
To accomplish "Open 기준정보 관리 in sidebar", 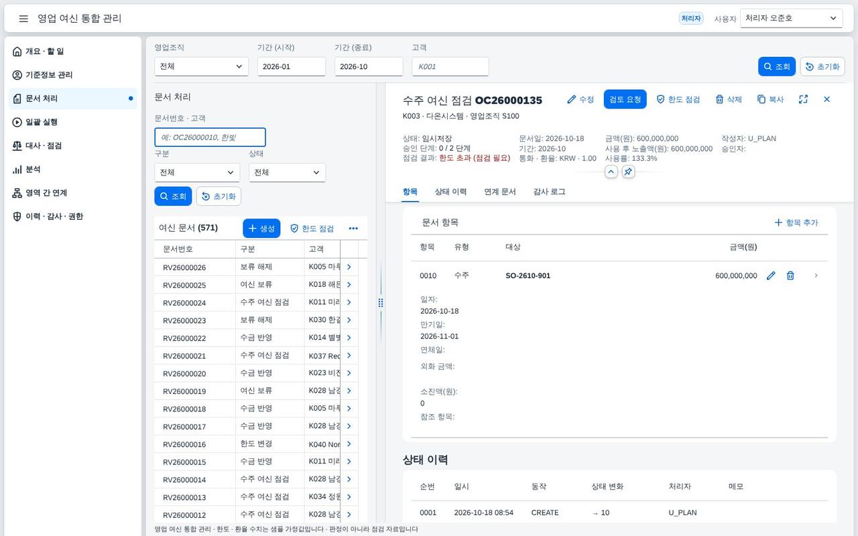I will pos(74,75).
